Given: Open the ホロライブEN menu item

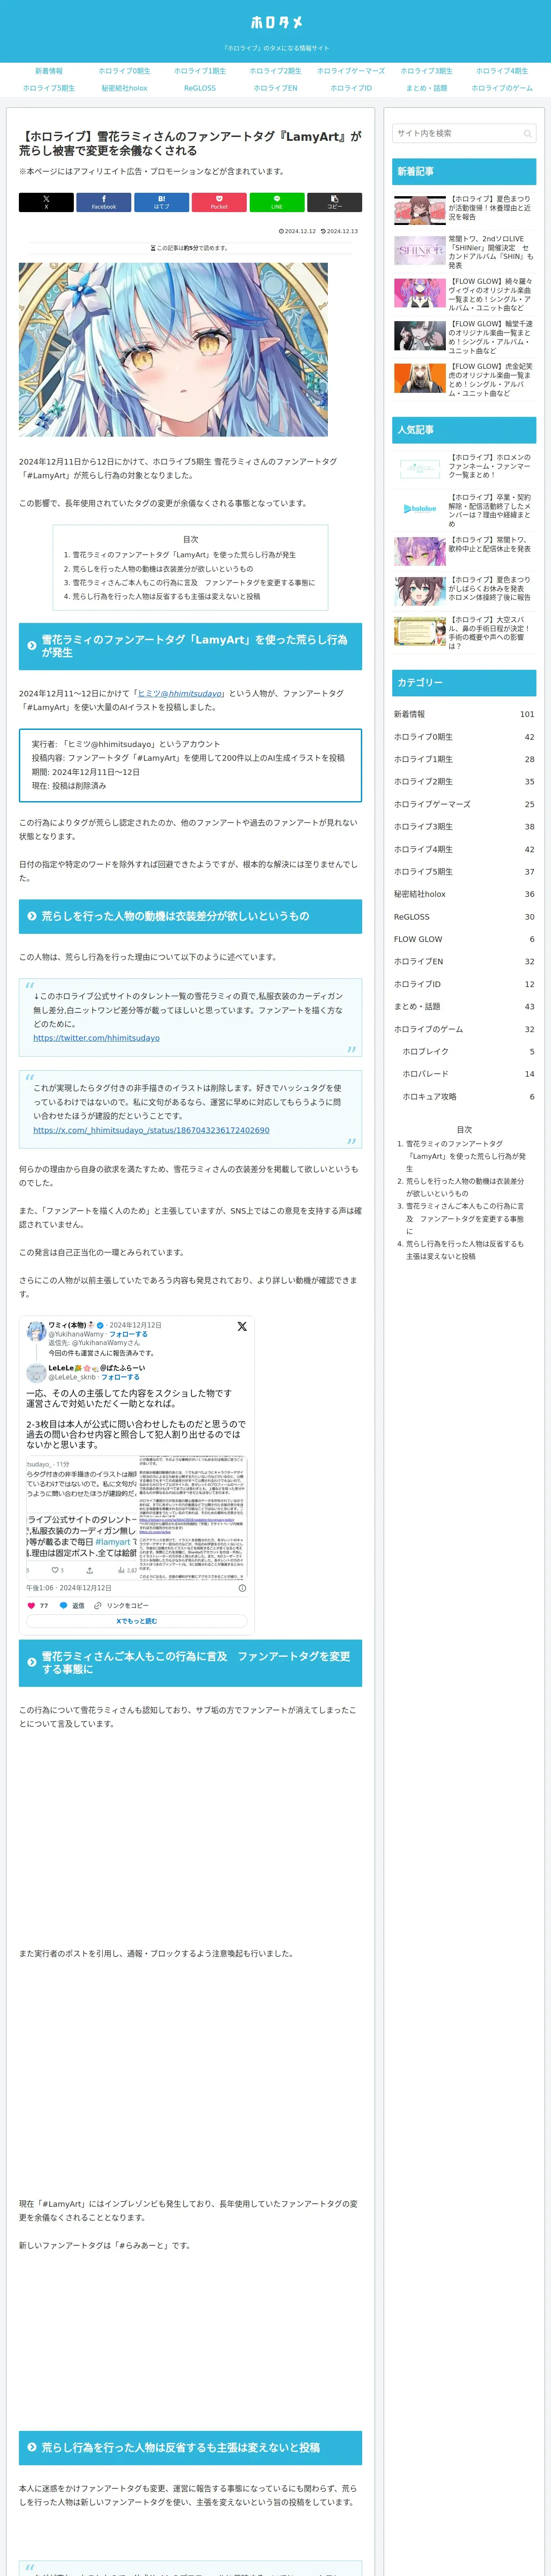Looking at the screenshot, I should [x=275, y=88].
